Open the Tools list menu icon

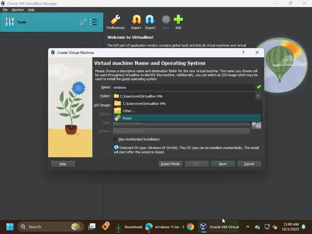click(93, 22)
